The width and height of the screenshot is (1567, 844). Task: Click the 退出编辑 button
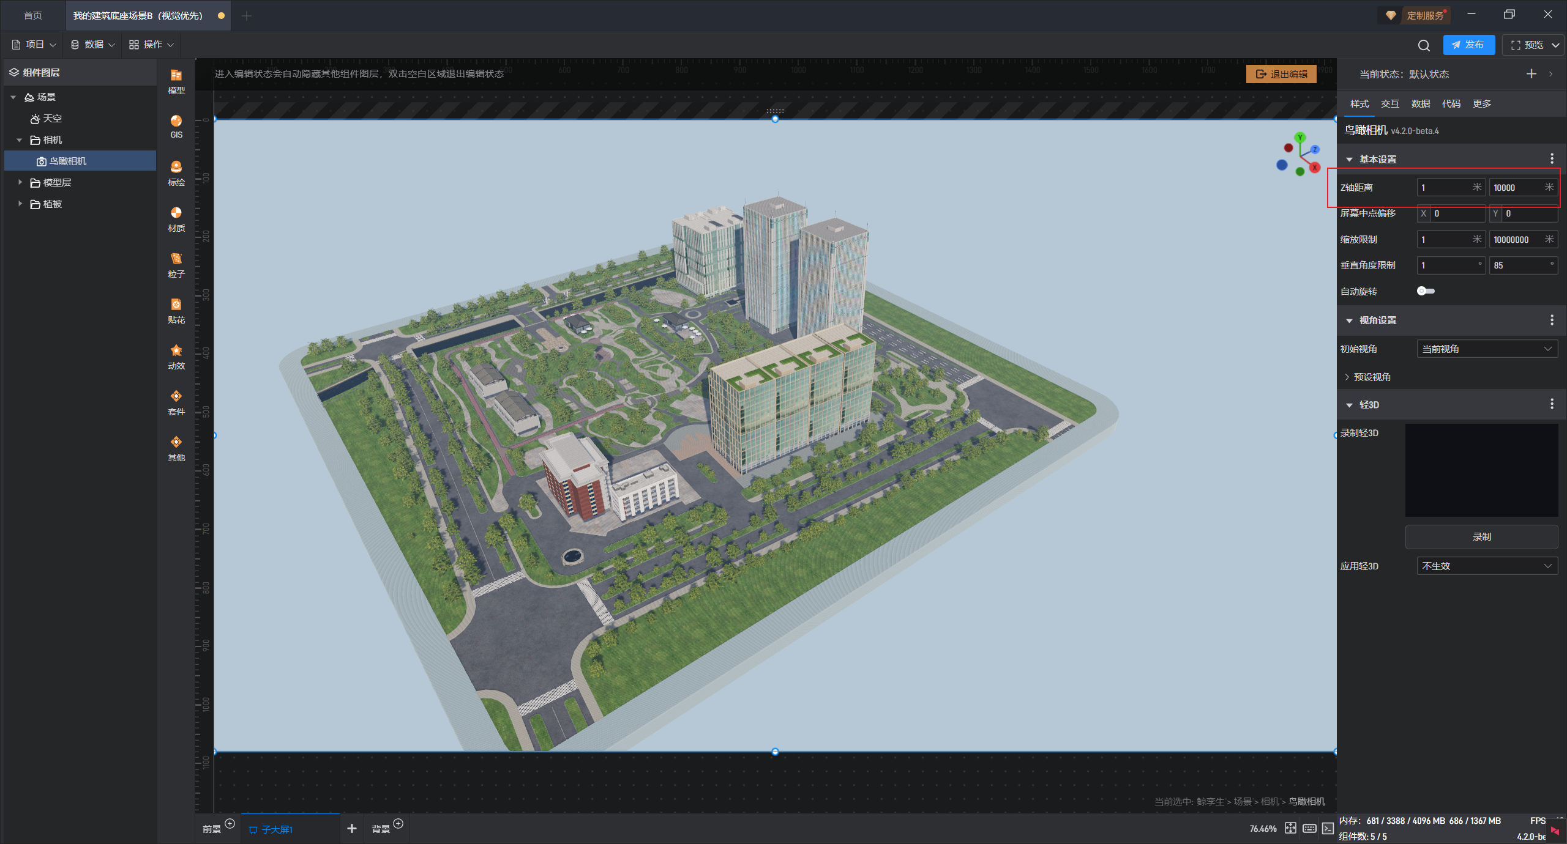1281,74
